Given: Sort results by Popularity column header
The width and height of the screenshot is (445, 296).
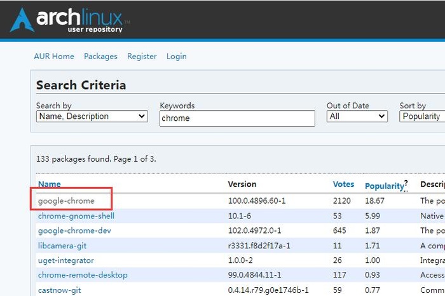Looking at the screenshot, I should click(x=384, y=187).
